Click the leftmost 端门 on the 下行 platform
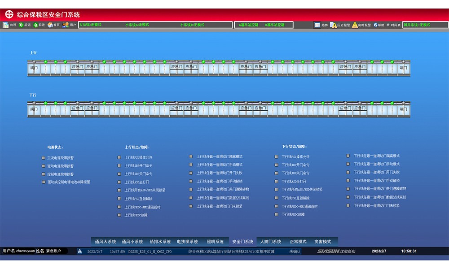 click(34, 109)
